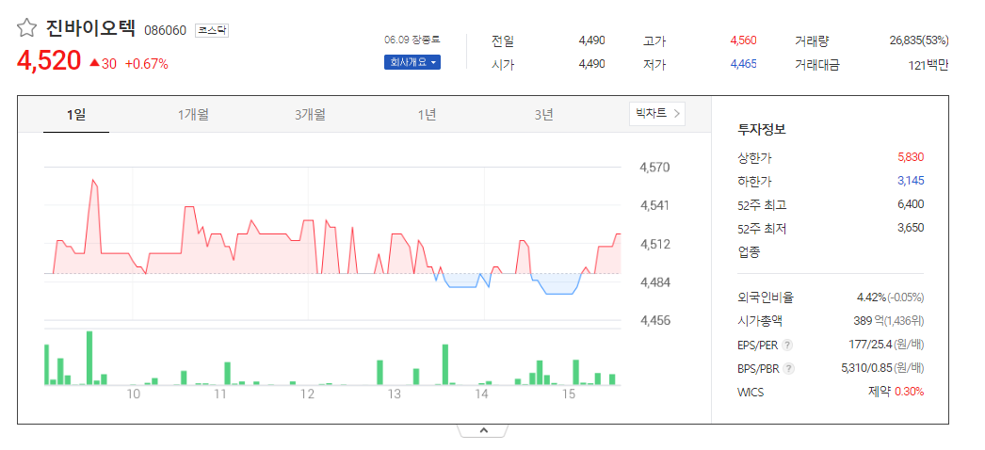The height and width of the screenshot is (450, 985).
Task: Click the 52주 최고 value 6,400
Action: pos(911,204)
